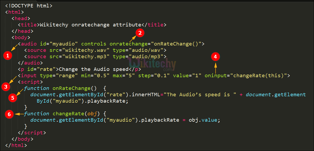Click 'function' keyword before changeRate

[37, 114]
